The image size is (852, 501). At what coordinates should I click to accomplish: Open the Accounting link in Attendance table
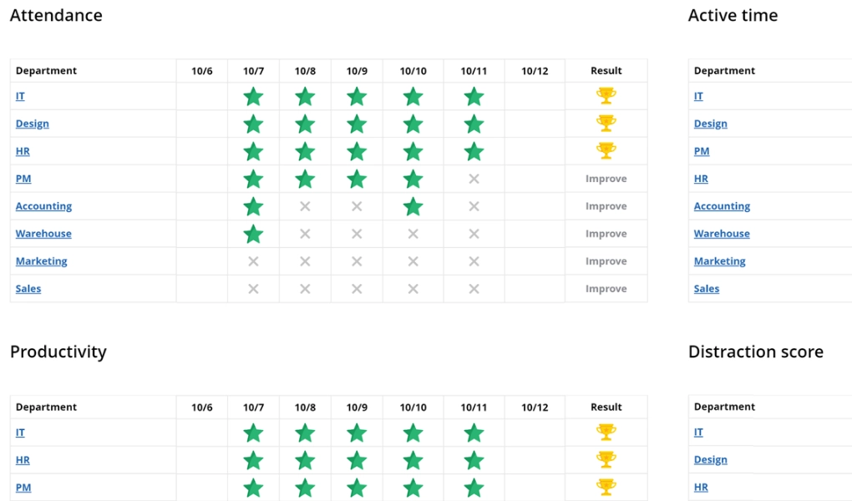click(x=43, y=206)
